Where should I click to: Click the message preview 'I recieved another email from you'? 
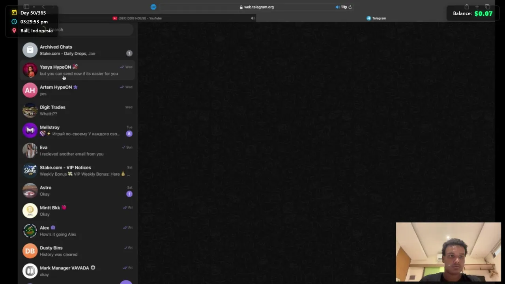pyautogui.click(x=71, y=154)
